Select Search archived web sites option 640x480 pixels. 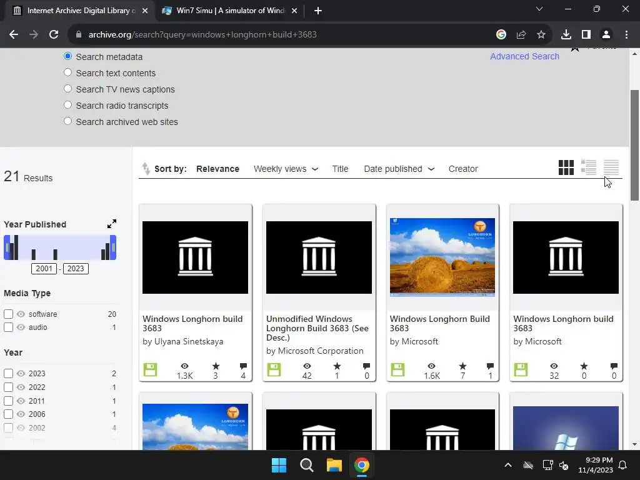[67, 121]
